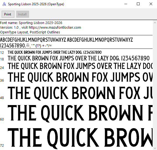
Task: Click the scrollbar up arrow
Action: click(155, 23)
